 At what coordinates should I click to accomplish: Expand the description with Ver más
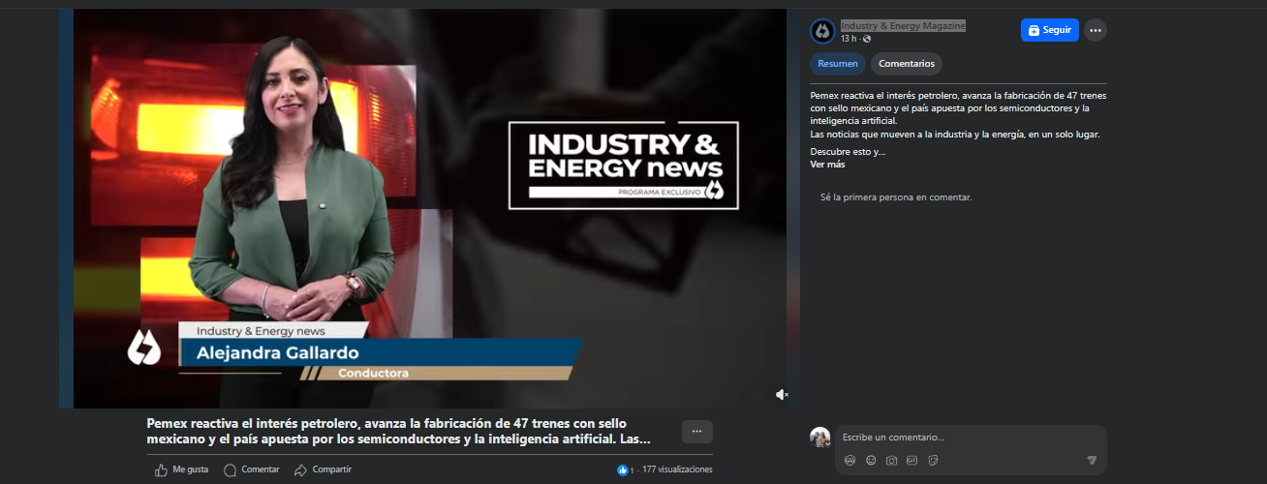click(x=827, y=165)
